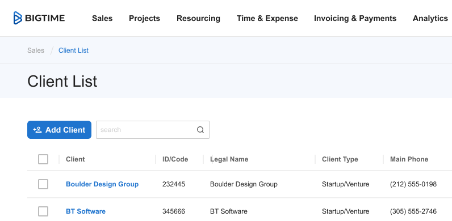
Task: Click the add-person icon on Add Client
Action: [37, 130]
